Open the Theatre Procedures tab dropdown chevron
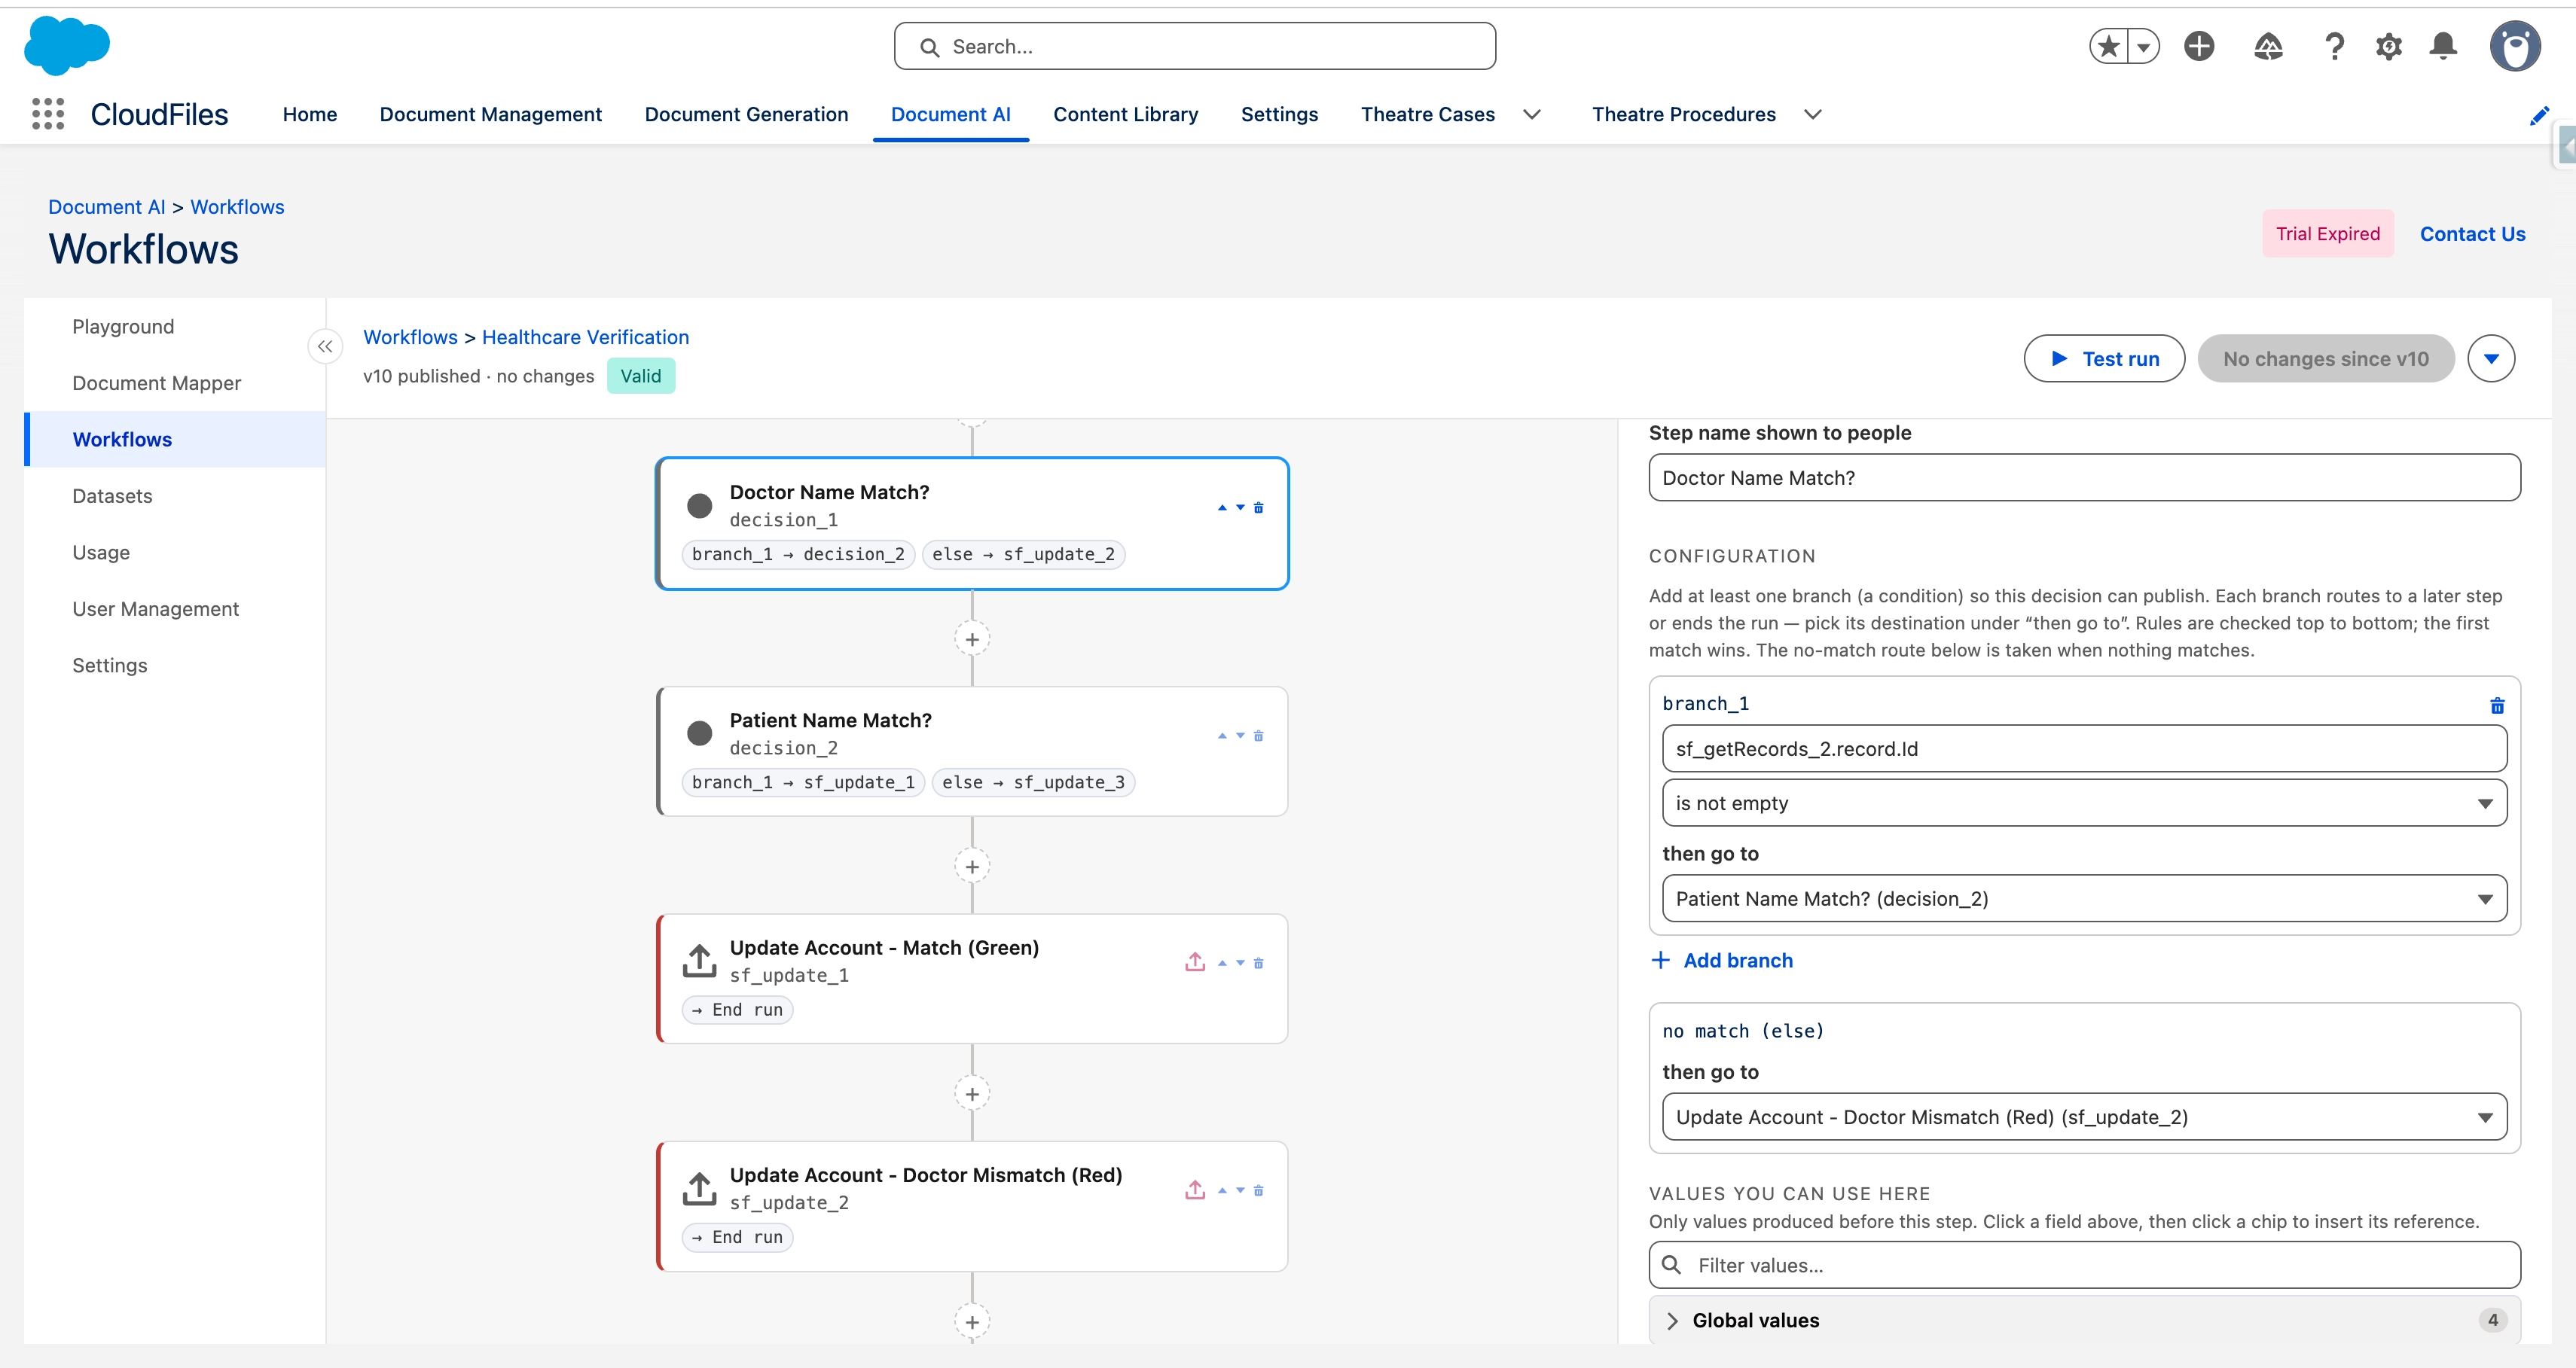This screenshot has height=1368, width=2576. pyautogui.click(x=1812, y=115)
